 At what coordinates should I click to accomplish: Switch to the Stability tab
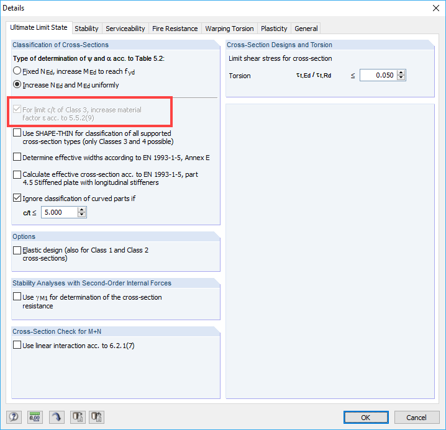click(x=86, y=29)
